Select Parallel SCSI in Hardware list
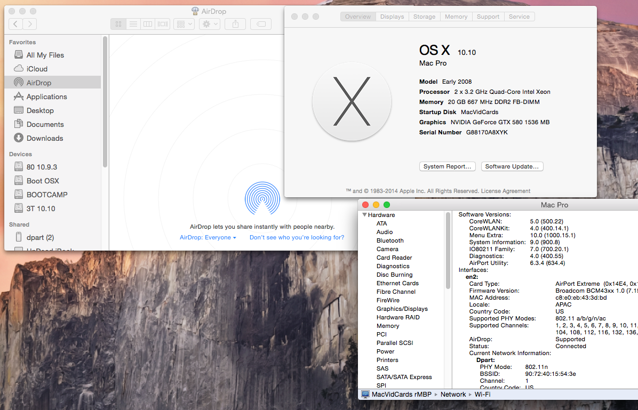638x410 pixels. click(395, 343)
